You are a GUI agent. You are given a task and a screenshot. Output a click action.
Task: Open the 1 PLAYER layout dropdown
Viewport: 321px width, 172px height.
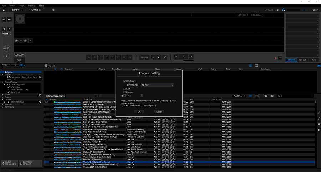35,10
